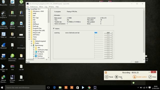Image resolution: width=160 pixels, height=90 pixels.
Task: Open File Explorer from the taskbar
Action: (60, 87)
